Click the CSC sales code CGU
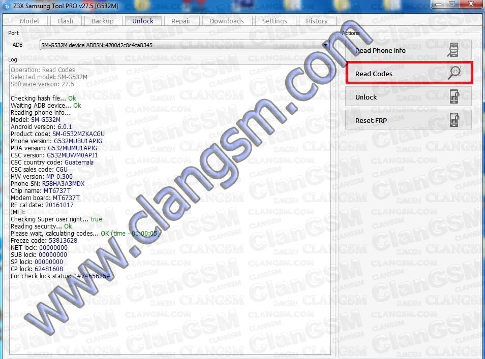485x359 pixels. pyautogui.click(x=62, y=169)
